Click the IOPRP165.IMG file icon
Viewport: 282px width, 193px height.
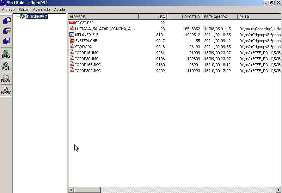click(x=72, y=64)
